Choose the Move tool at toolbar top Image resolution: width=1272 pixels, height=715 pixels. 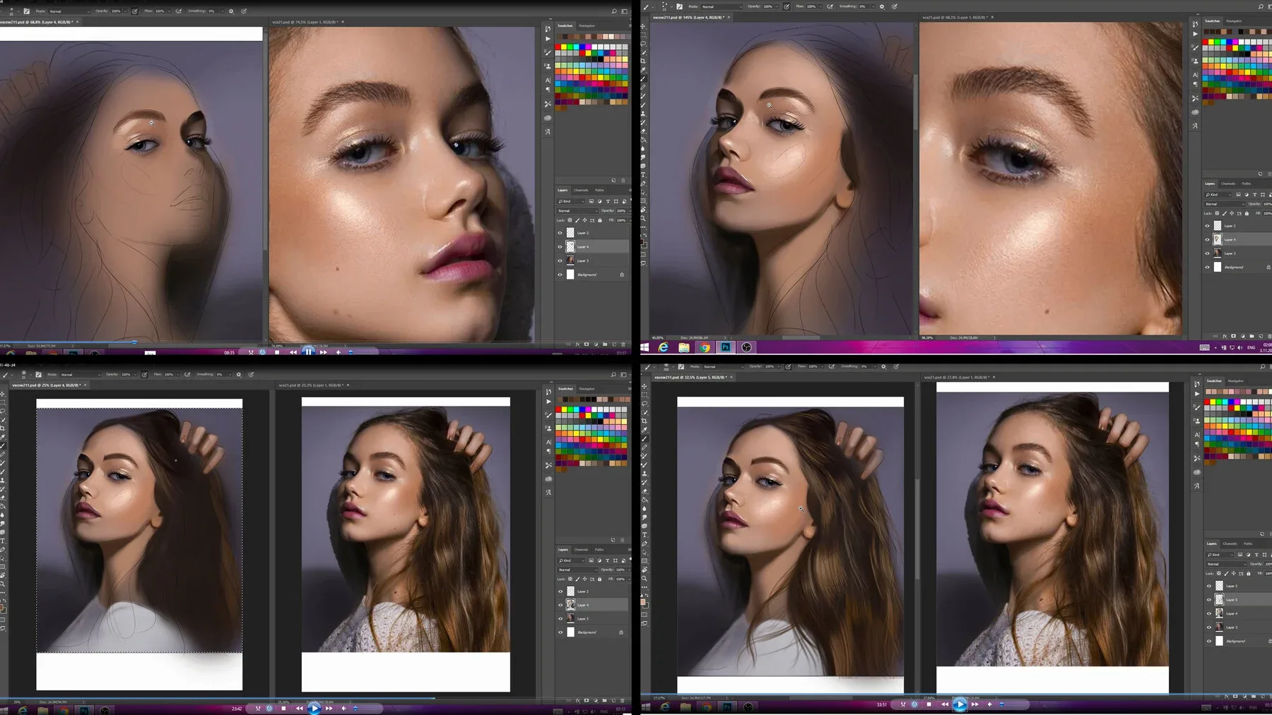coord(644,28)
